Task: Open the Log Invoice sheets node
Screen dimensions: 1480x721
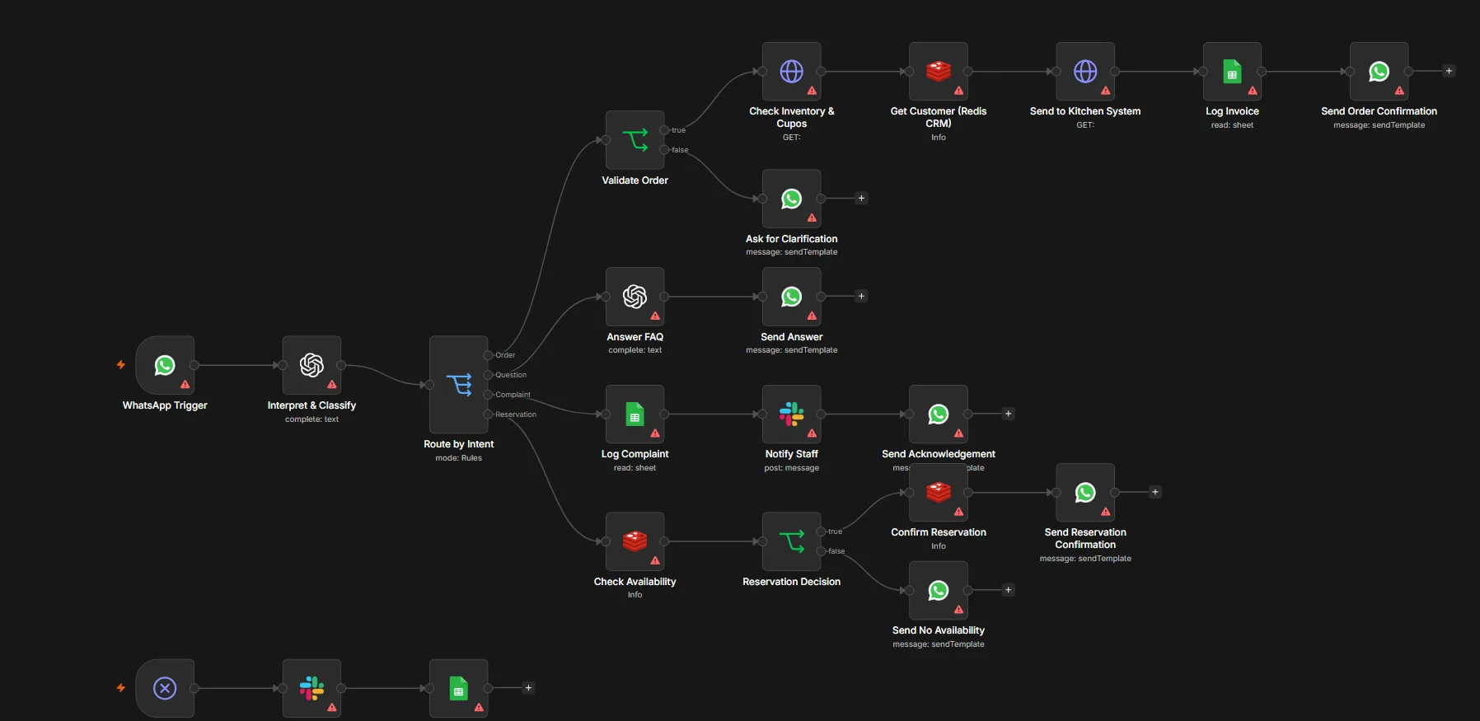Action: (x=1232, y=72)
